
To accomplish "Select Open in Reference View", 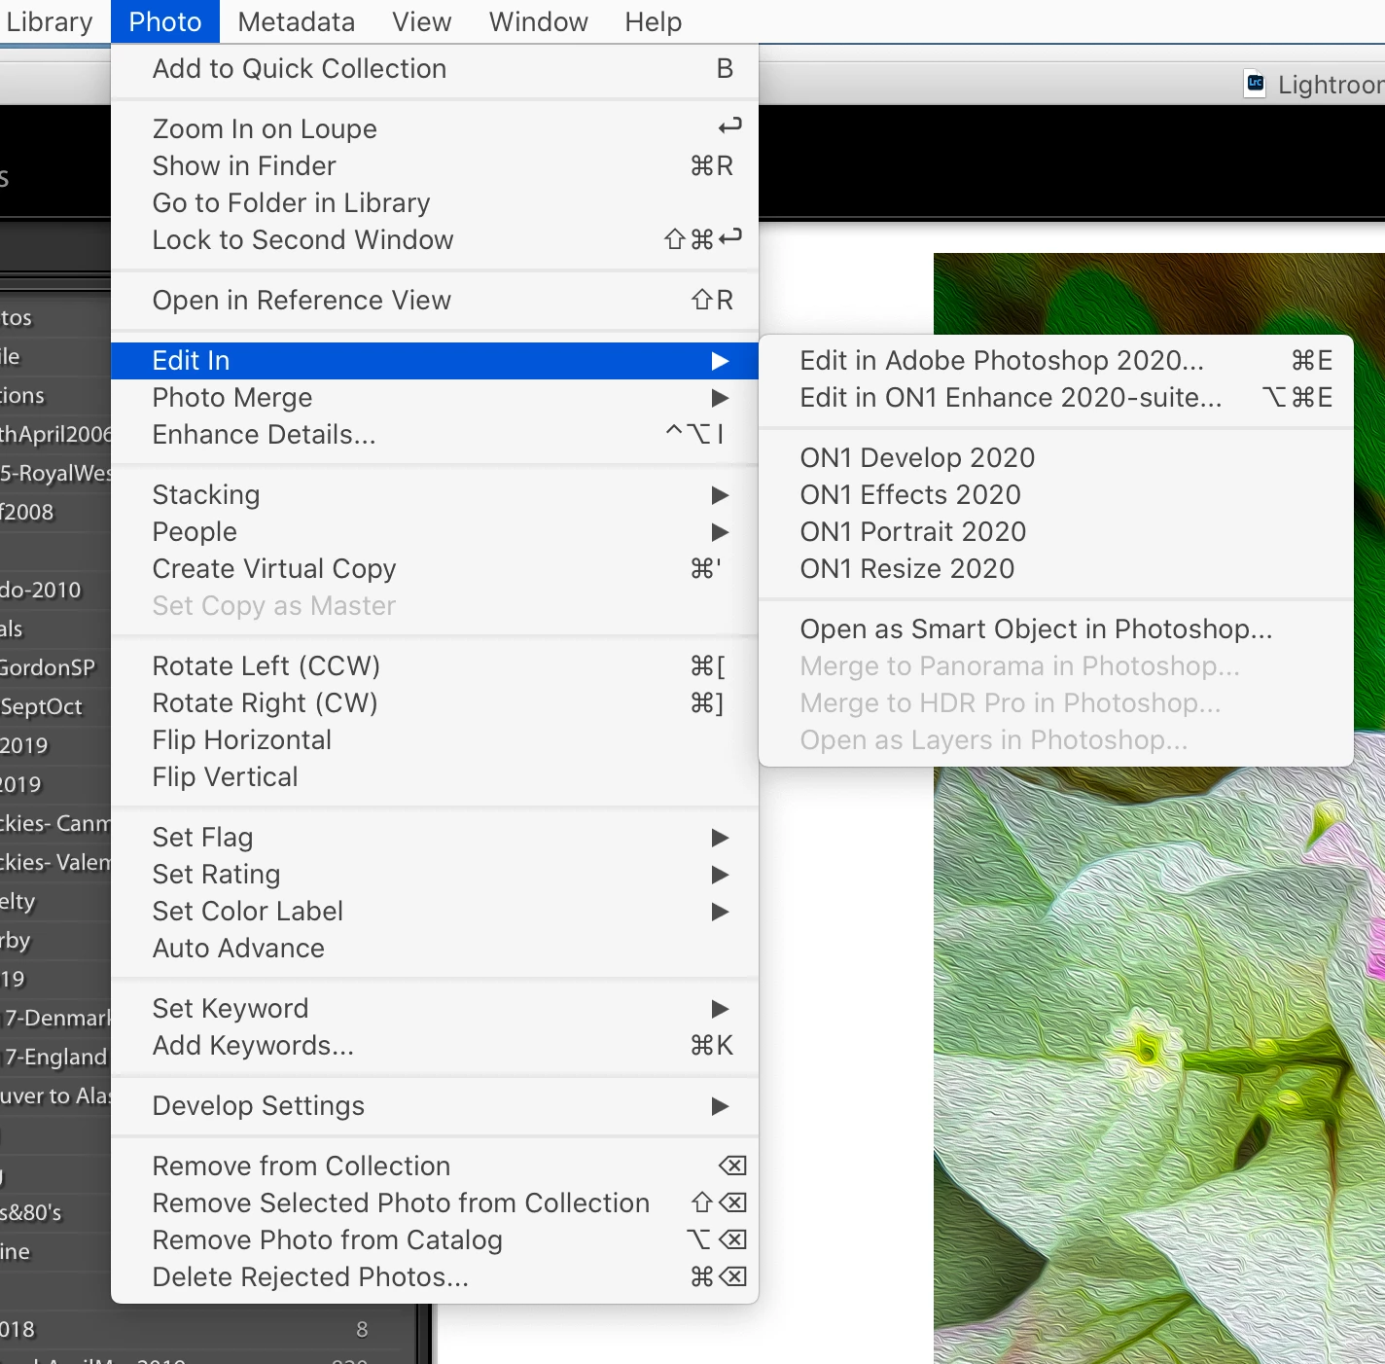I will [435, 301].
